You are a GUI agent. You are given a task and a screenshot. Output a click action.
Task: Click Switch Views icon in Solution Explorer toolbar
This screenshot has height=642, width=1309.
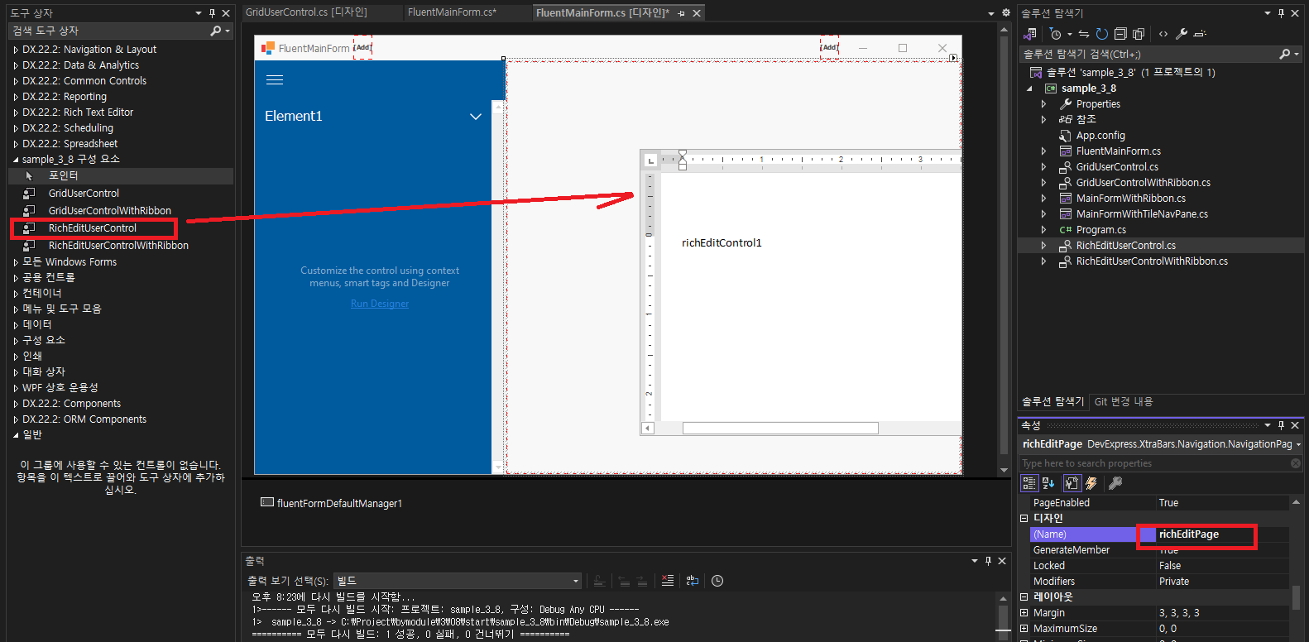pos(1030,34)
